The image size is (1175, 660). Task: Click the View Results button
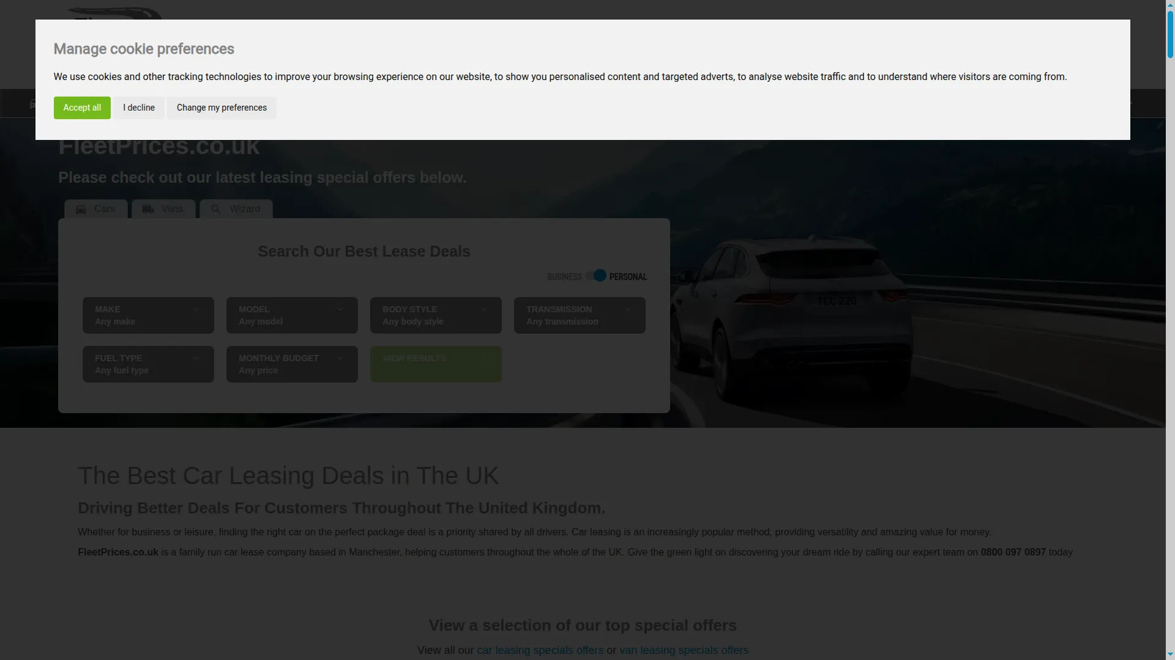(x=436, y=364)
